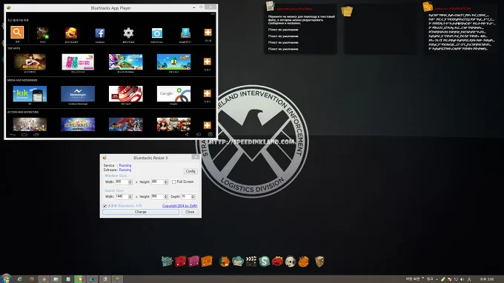Open the Kik Messenger thumbnail

[x=30, y=94]
